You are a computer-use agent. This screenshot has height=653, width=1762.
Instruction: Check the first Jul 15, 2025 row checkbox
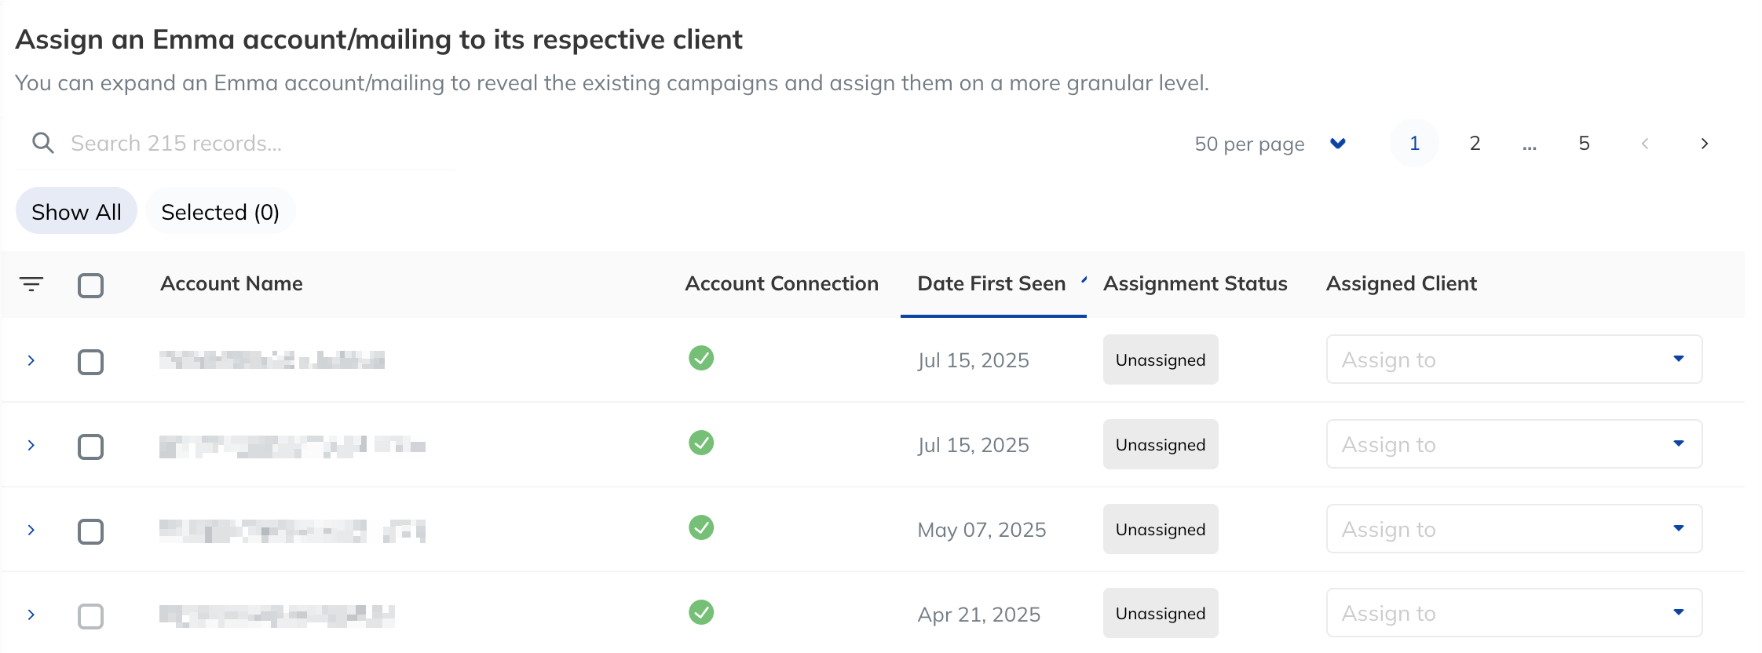[x=91, y=362]
